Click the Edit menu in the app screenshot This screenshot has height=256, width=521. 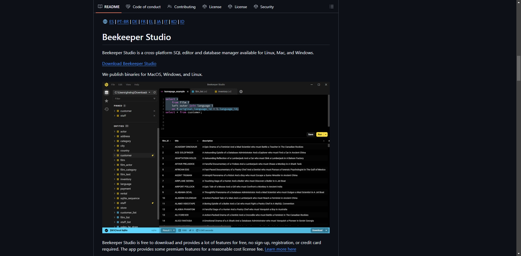pos(120,85)
